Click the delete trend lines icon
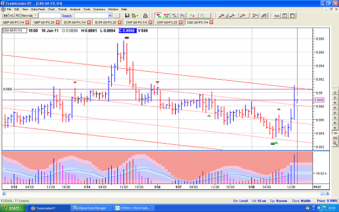This screenshot has width=339, height=212. (255, 16)
